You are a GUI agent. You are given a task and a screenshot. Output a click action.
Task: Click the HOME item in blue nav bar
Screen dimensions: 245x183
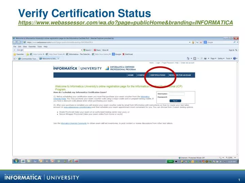click(x=131, y=75)
